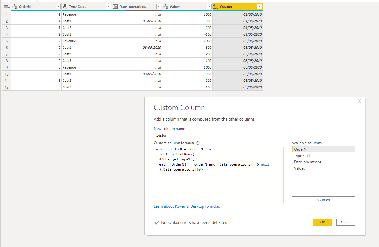Click the formula info icon
Screen dimensions: 379x247
(198, 143)
